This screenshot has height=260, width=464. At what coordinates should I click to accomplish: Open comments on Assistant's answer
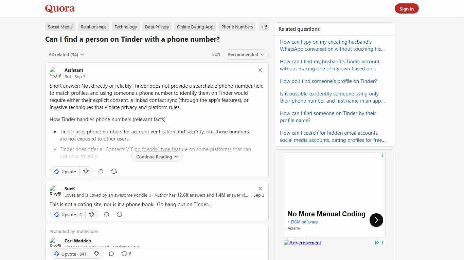pyautogui.click(x=101, y=171)
